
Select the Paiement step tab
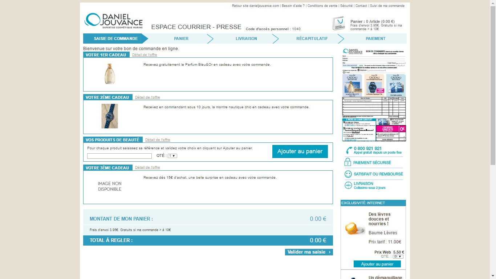pyautogui.click(x=375, y=39)
